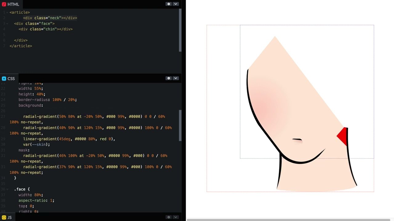Click the '<article>' opening tag line
The width and height of the screenshot is (394, 221).
(20, 12)
